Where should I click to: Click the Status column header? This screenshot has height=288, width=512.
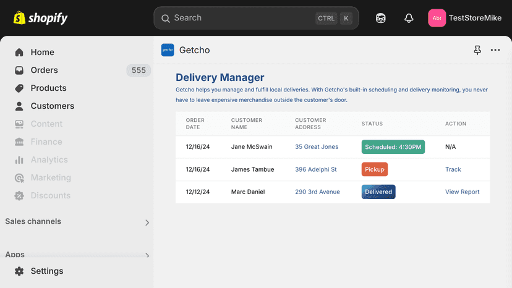[x=372, y=124]
